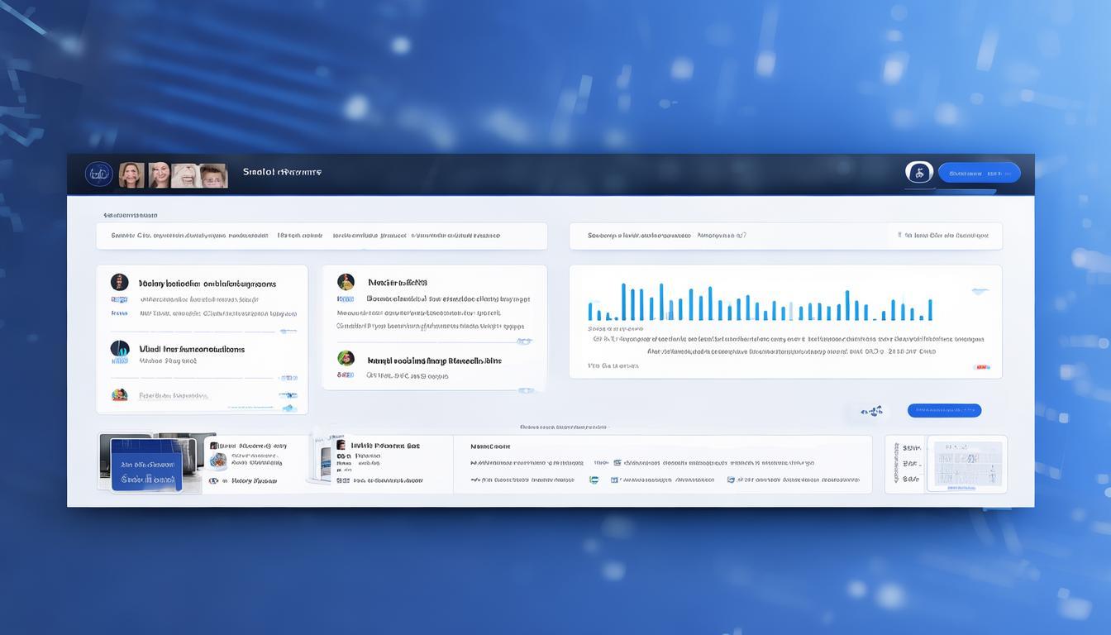Image resolution: width=1111 pixels, height=635 pixels.
Task: Click the right filter bar above the chart
Action: pyautogui.click(x=785, y=236)
